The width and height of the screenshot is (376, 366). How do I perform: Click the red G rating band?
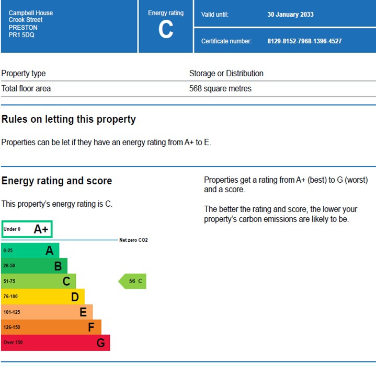point(55,343)
